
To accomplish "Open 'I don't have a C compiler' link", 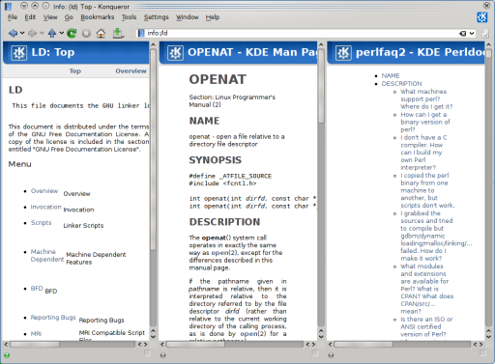I will coord(423,153).
